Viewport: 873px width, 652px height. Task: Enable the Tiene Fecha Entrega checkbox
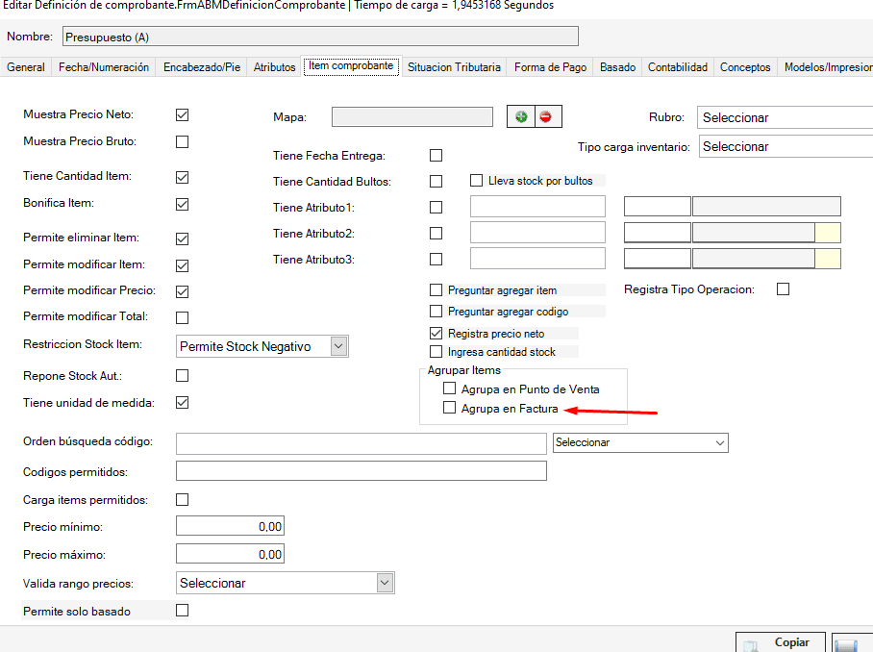point(436,155)
